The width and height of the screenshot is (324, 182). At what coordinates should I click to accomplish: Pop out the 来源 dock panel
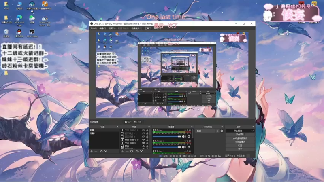click(x=149, y=127)
